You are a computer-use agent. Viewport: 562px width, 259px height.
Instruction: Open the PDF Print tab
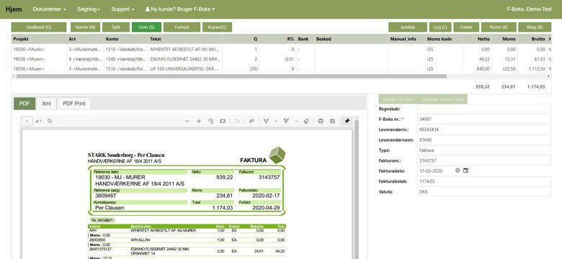pos(74,104)
